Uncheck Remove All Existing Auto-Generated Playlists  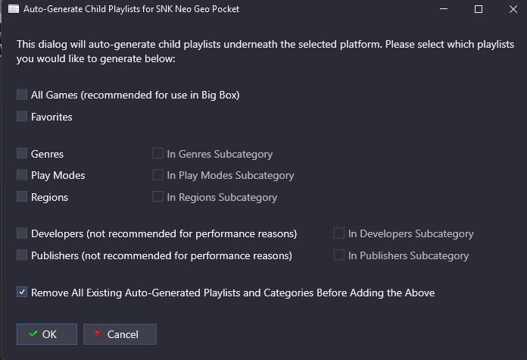pos(22,292)
